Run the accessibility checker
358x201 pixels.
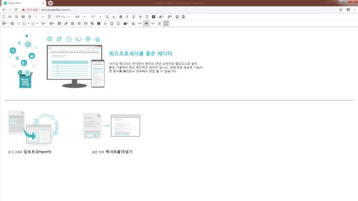point(133,23)
